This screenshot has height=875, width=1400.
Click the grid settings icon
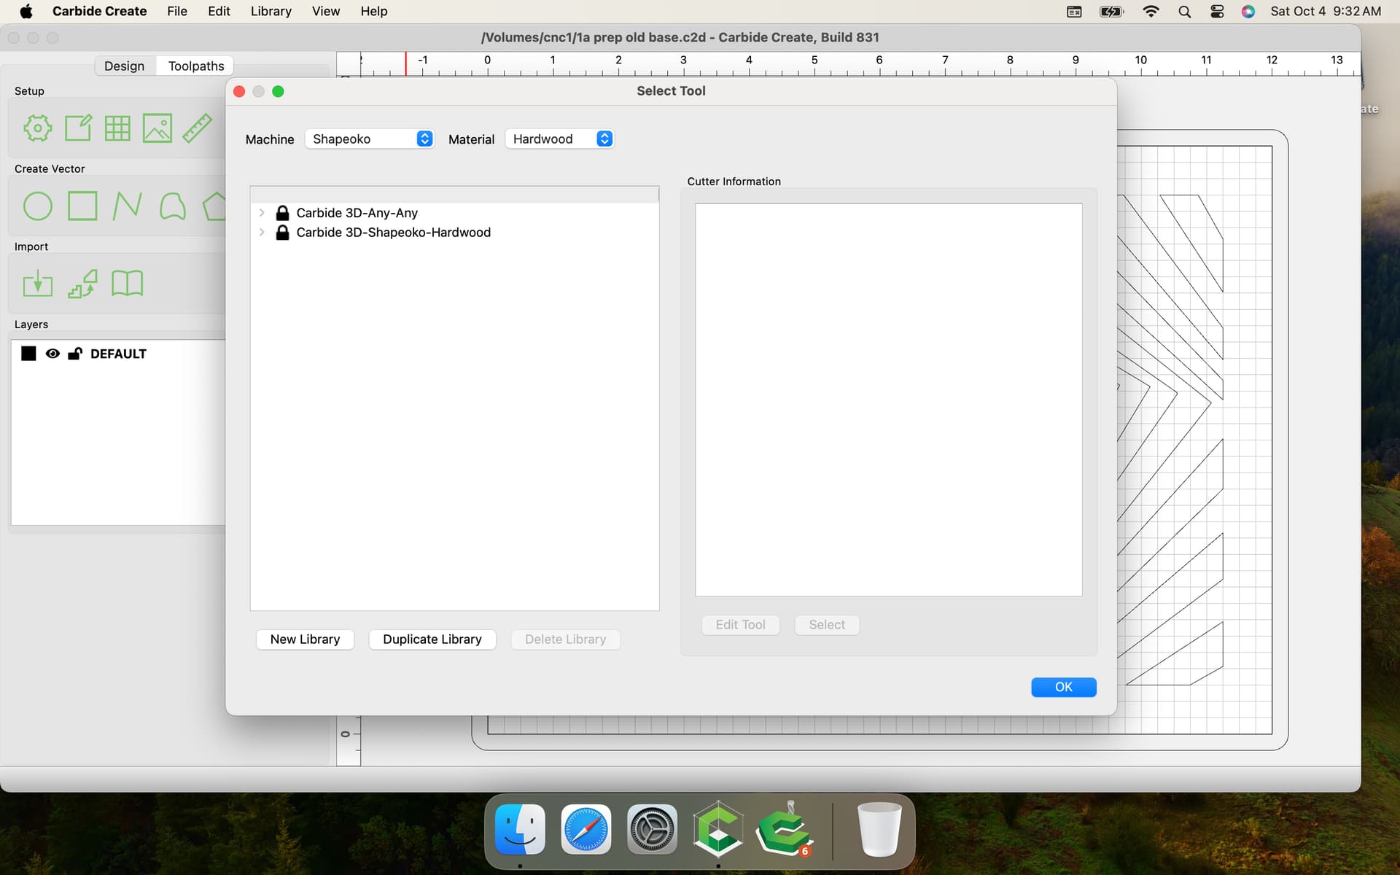tap(117, 128)
